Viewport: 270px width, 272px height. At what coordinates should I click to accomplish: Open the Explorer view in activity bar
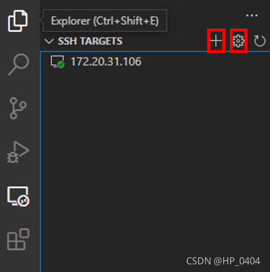pyautogui.click(x=17, y=20)
